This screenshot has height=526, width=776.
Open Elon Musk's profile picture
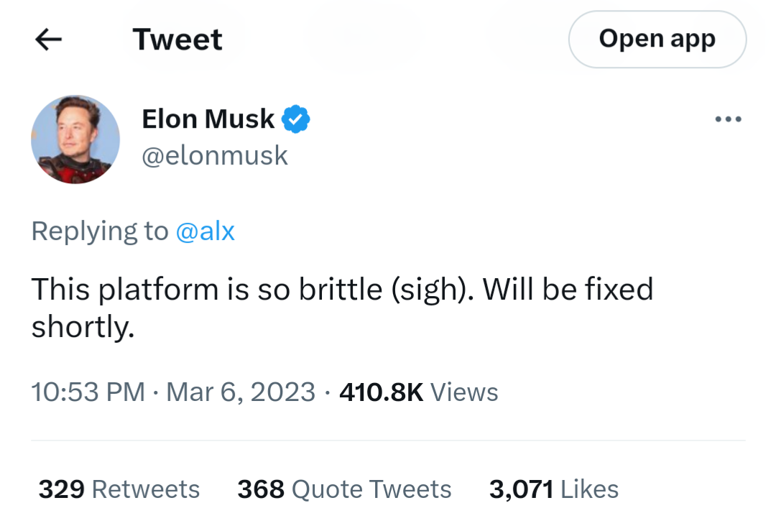(x=75, y=139)
